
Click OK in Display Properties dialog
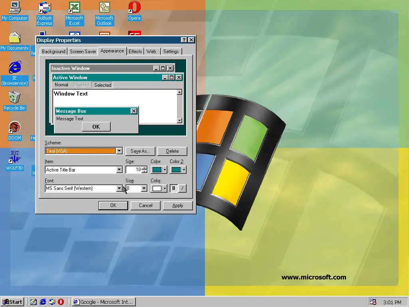tap(113, 205)
